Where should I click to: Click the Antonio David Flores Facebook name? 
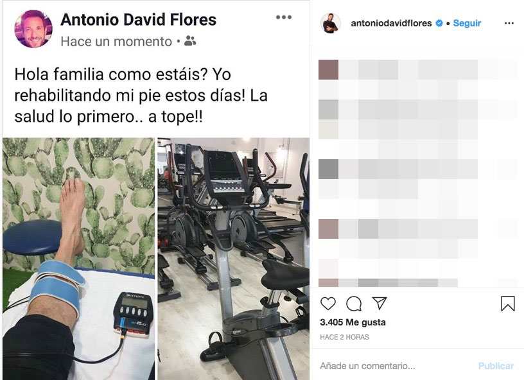coord(138,19)
